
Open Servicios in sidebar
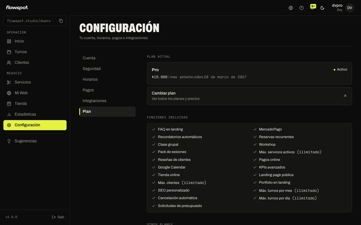pyautogui.click(x=35, y=82)
